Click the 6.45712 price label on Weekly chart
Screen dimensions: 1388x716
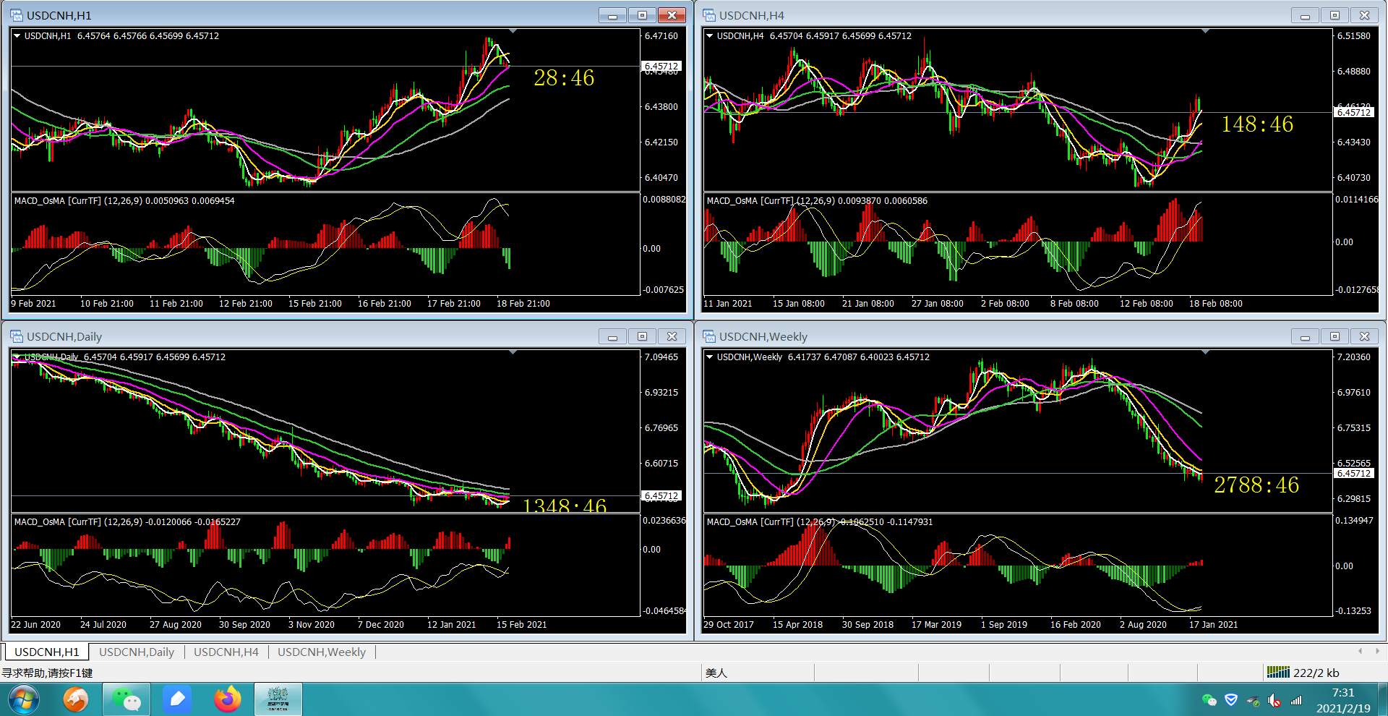(x=1354, y=473)
